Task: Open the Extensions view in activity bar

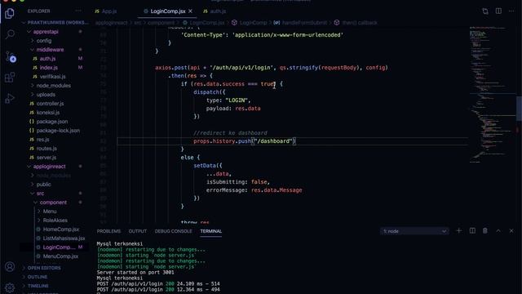Action: point(10,78)
